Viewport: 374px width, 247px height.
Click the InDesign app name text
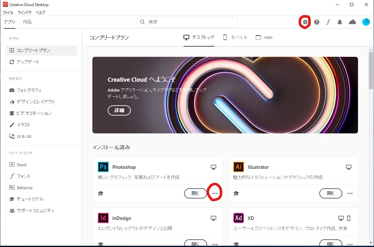pyautogui.click(x=122, y=218)
